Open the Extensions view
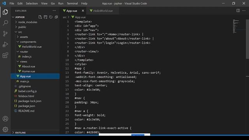Image resolution: width=249 pixels, height=140 pixels. 5,55
